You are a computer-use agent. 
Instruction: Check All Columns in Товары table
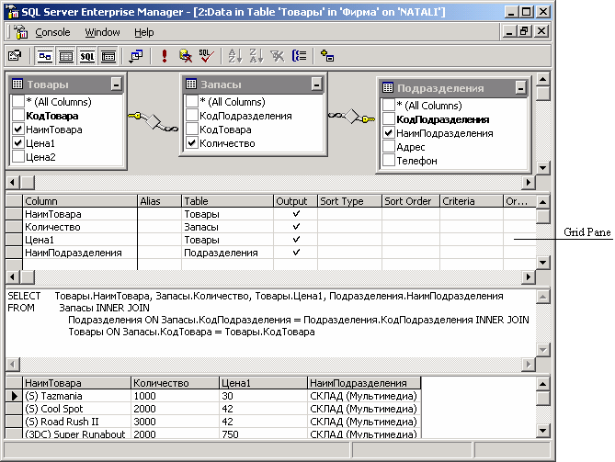coord(18,101)
